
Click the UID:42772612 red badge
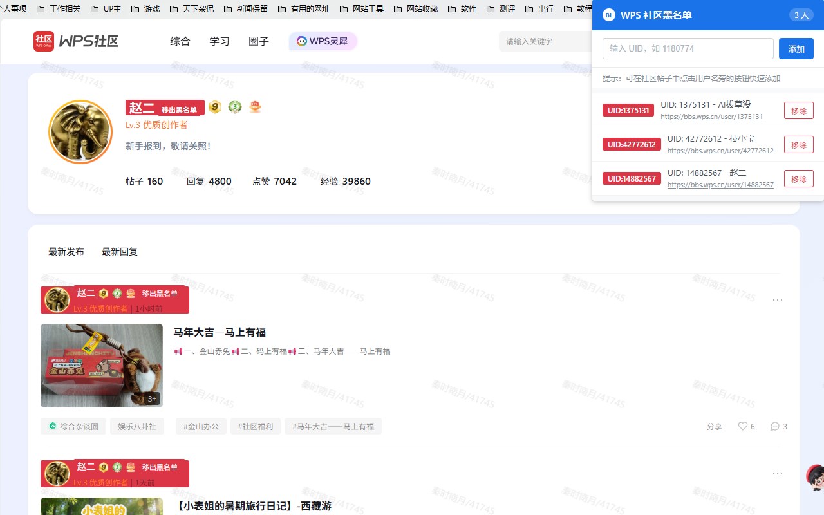point(632,145)
